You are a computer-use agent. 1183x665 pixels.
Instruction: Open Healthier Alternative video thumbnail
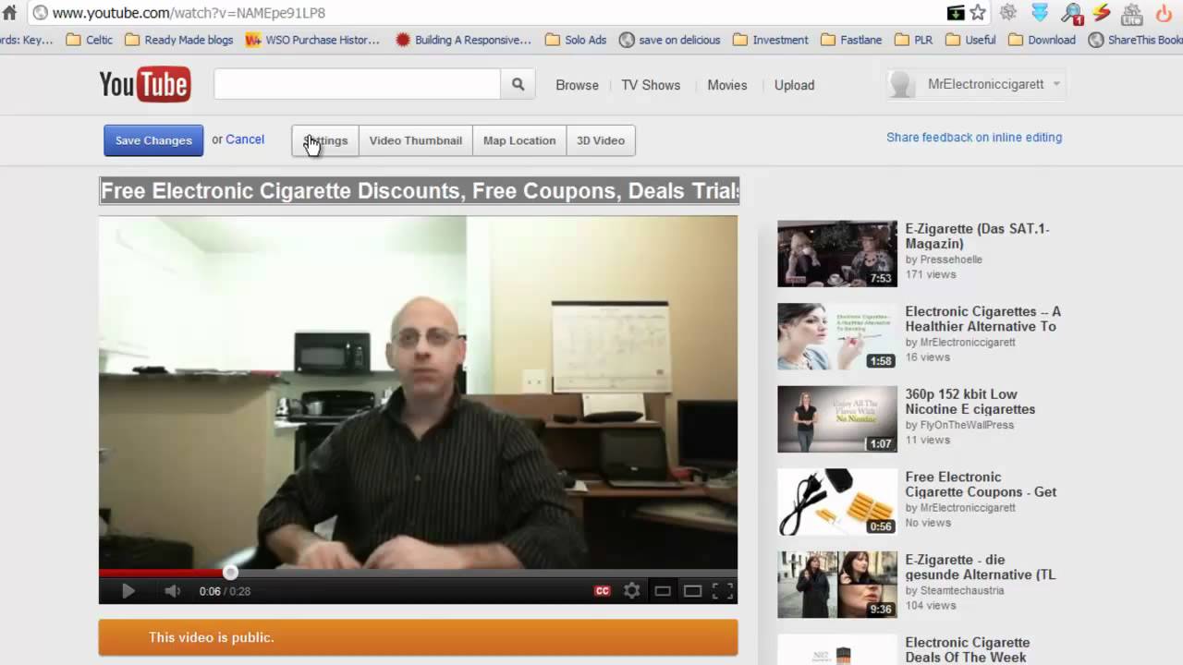coord(837,336)
